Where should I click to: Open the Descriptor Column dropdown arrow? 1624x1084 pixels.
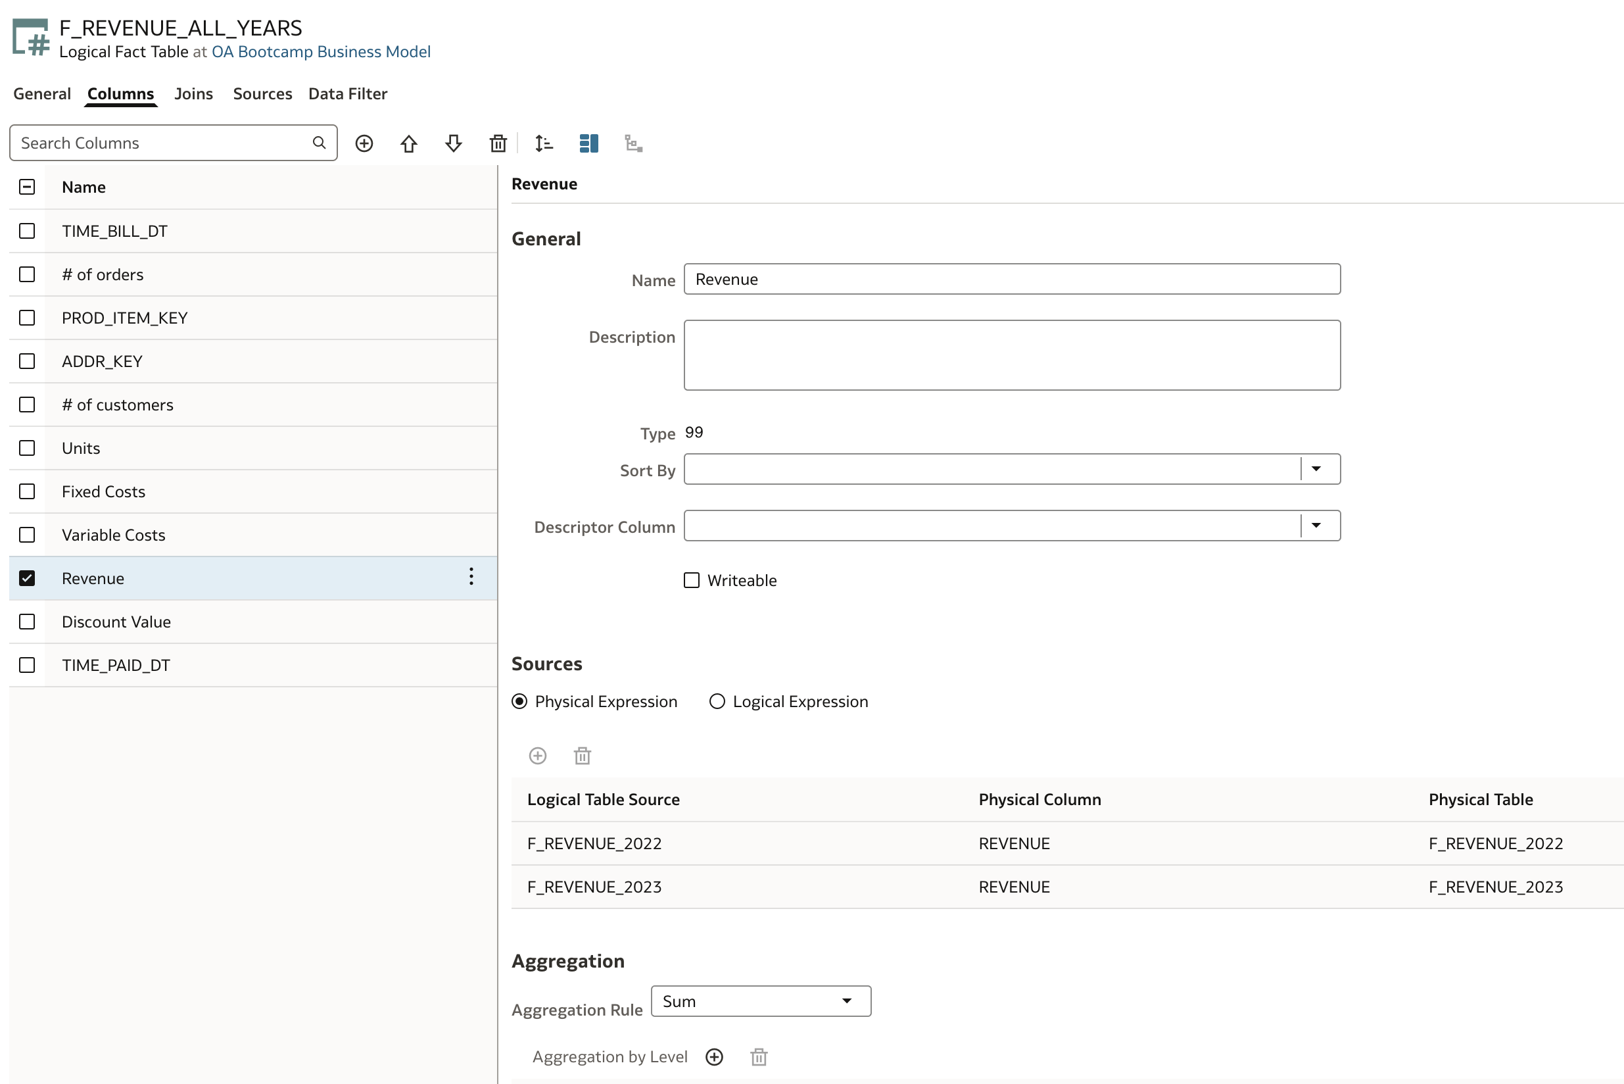click(x=1316, y=526)
